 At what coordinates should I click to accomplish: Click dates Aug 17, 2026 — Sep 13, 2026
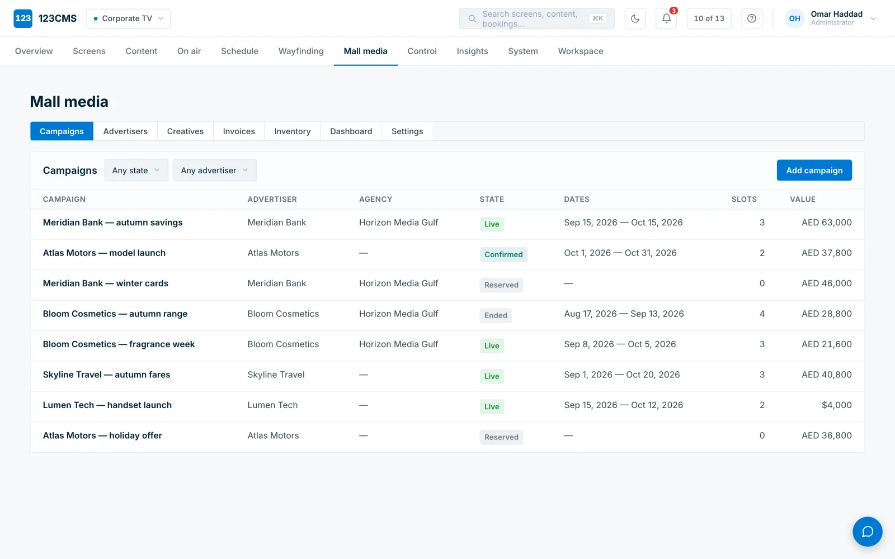(624, 314)
